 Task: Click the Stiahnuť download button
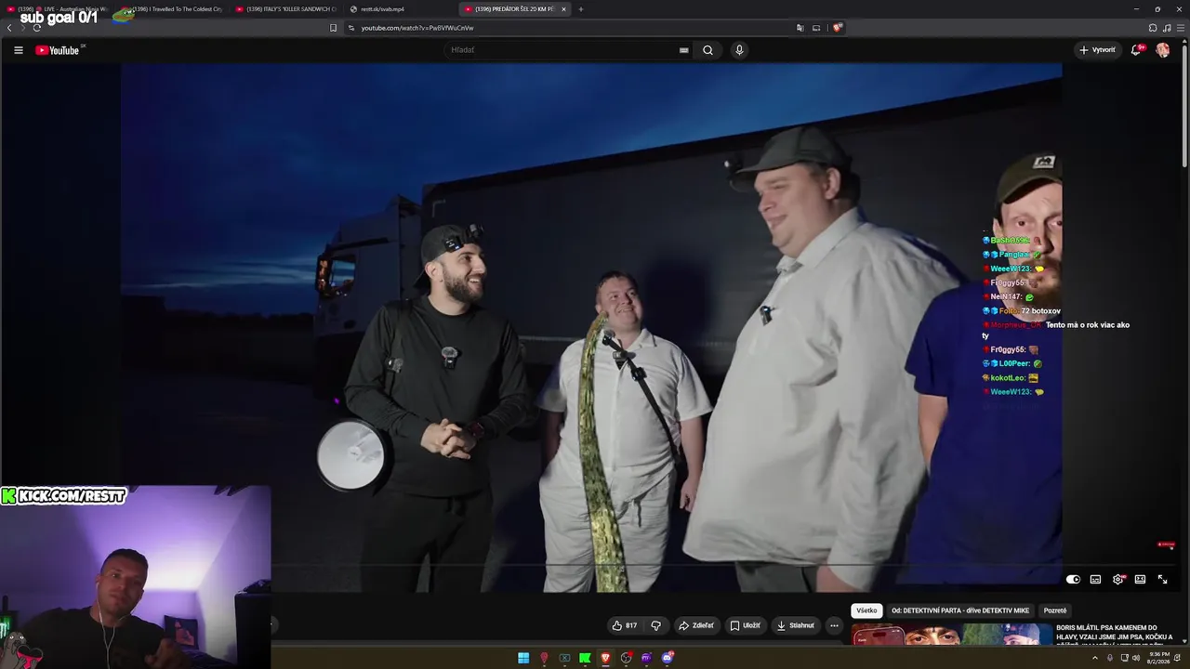[796, 625]
